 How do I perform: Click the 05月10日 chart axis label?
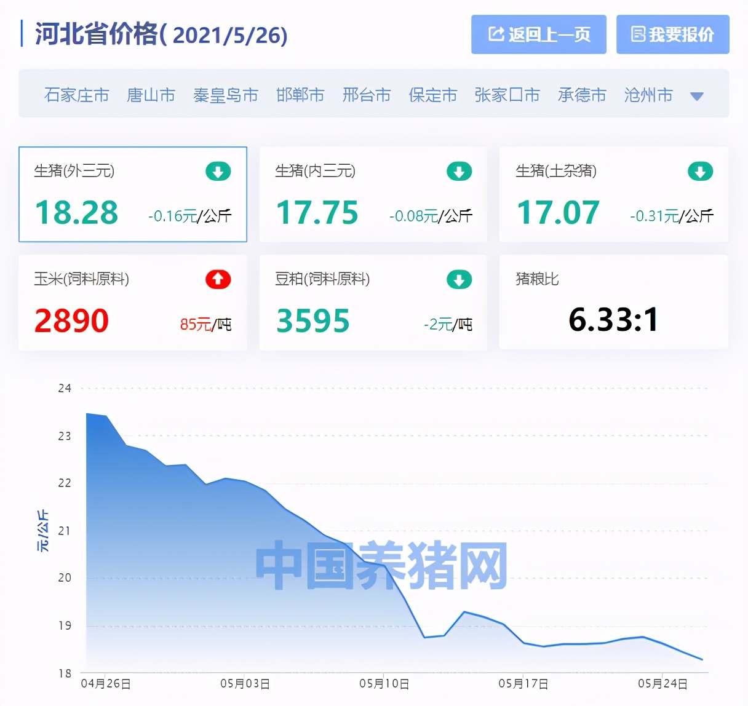384,684
